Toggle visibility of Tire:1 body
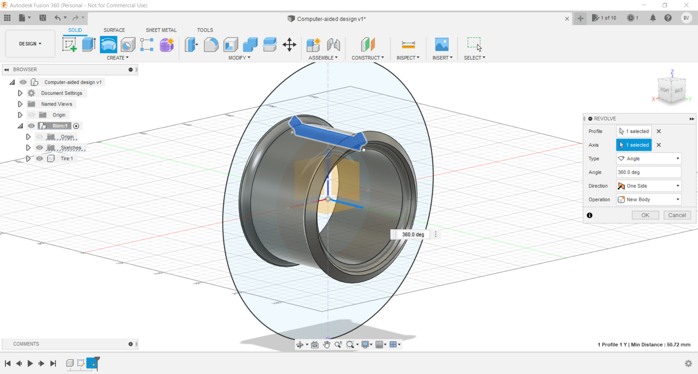 [40, 158]
